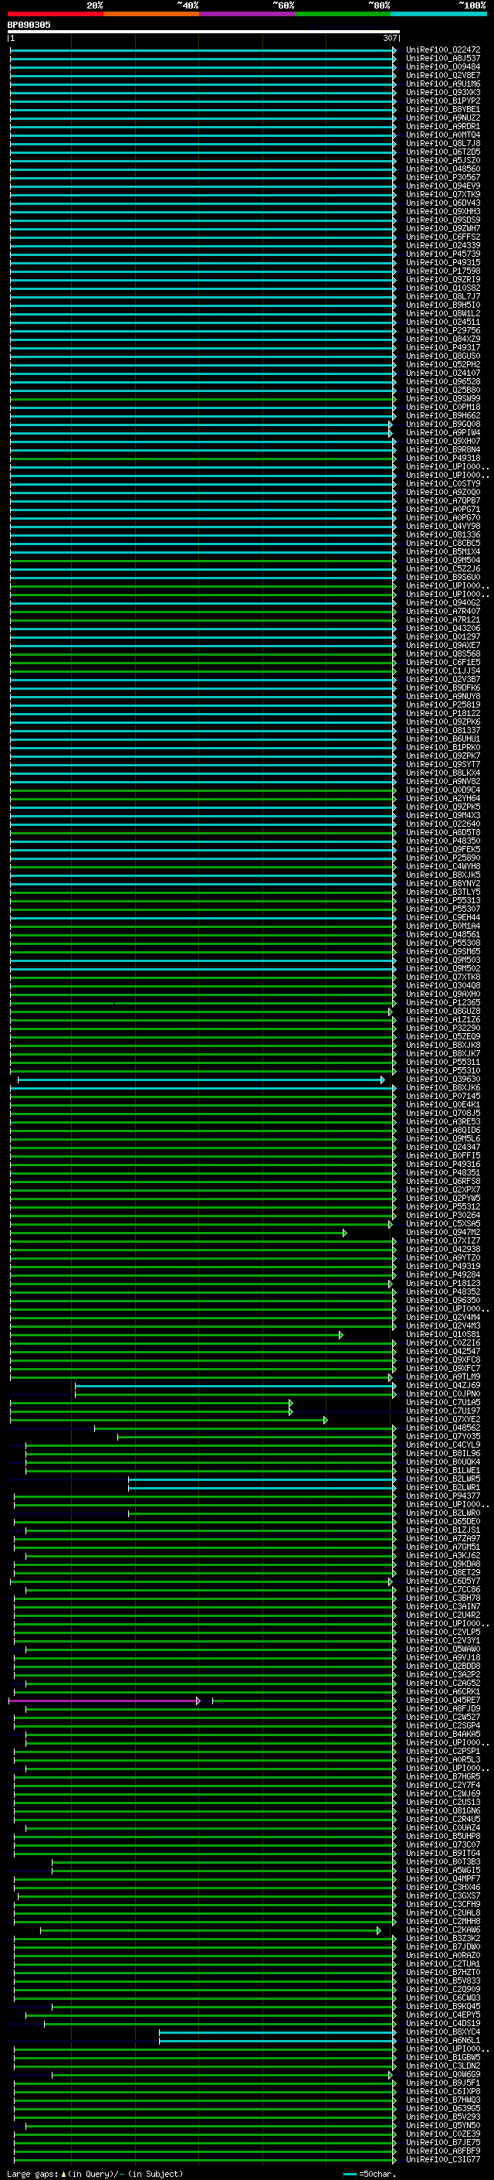
Task: Select hit UniRef100_A8J537
Action: pyautogui.click(x=443, y=59)
